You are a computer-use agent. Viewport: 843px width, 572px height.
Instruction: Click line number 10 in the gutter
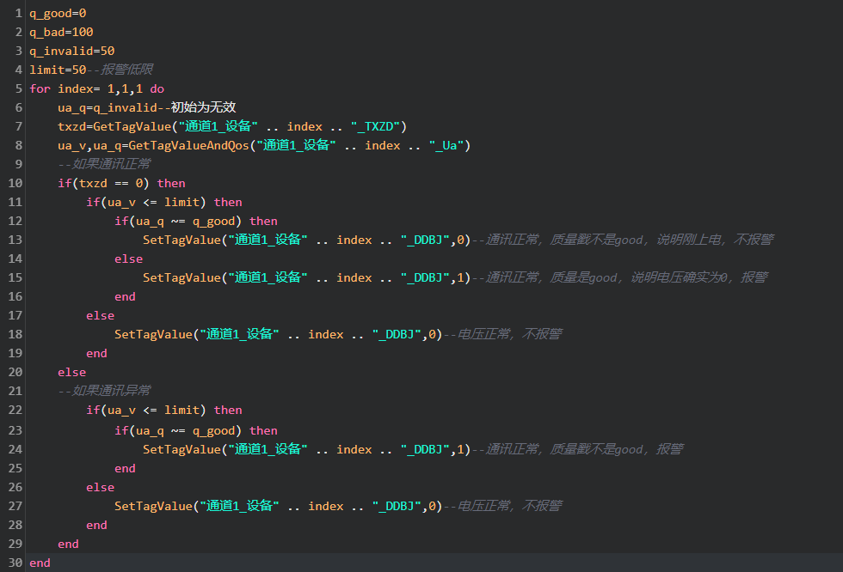pos(15,183)
